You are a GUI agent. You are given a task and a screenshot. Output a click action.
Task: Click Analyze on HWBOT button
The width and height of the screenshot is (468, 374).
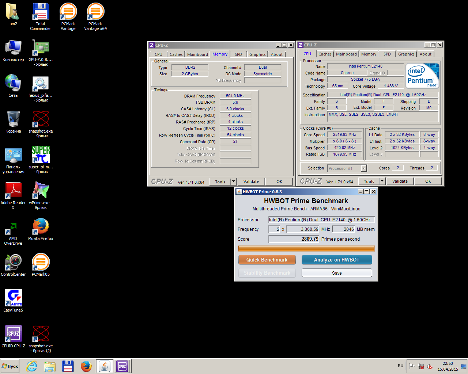[x=337, y=260]
